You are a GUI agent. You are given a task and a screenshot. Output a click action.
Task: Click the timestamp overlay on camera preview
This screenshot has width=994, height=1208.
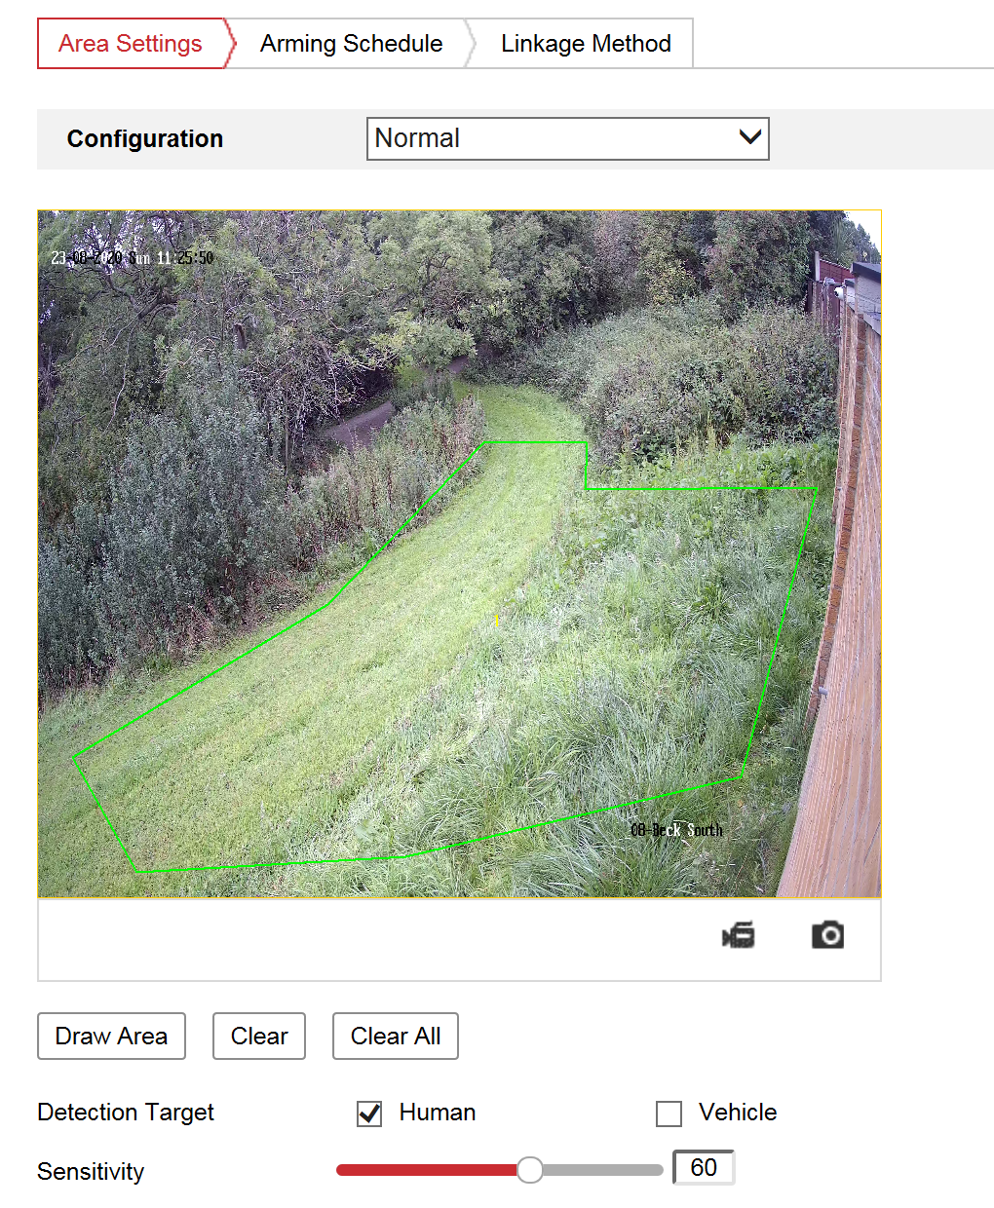(133, 258)
